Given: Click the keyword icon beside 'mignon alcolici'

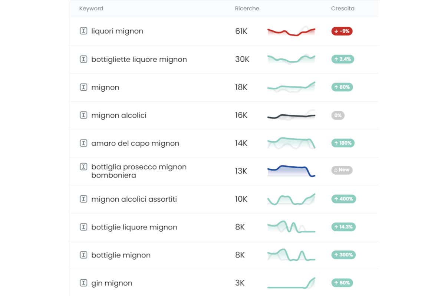Looking at the screenshot, I should (83, 115).
